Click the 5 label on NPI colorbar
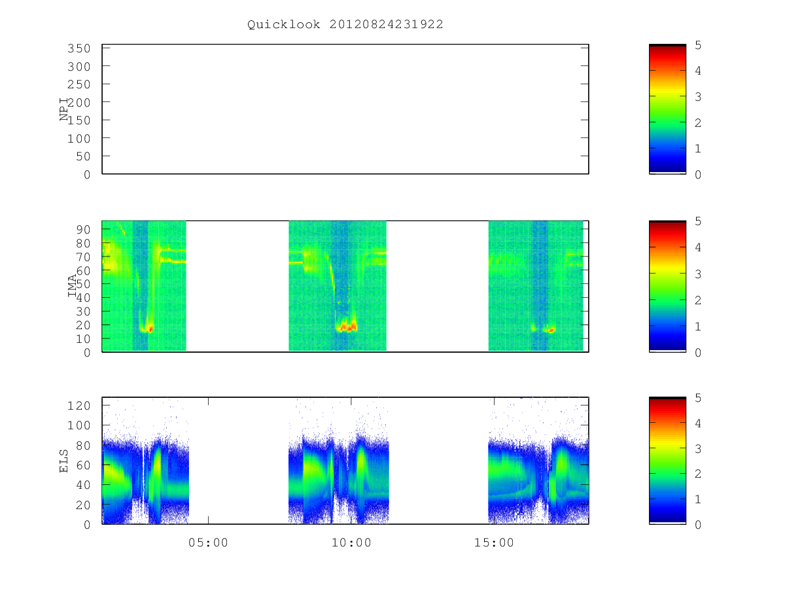 pyautogui.click(x=698, y=45)
